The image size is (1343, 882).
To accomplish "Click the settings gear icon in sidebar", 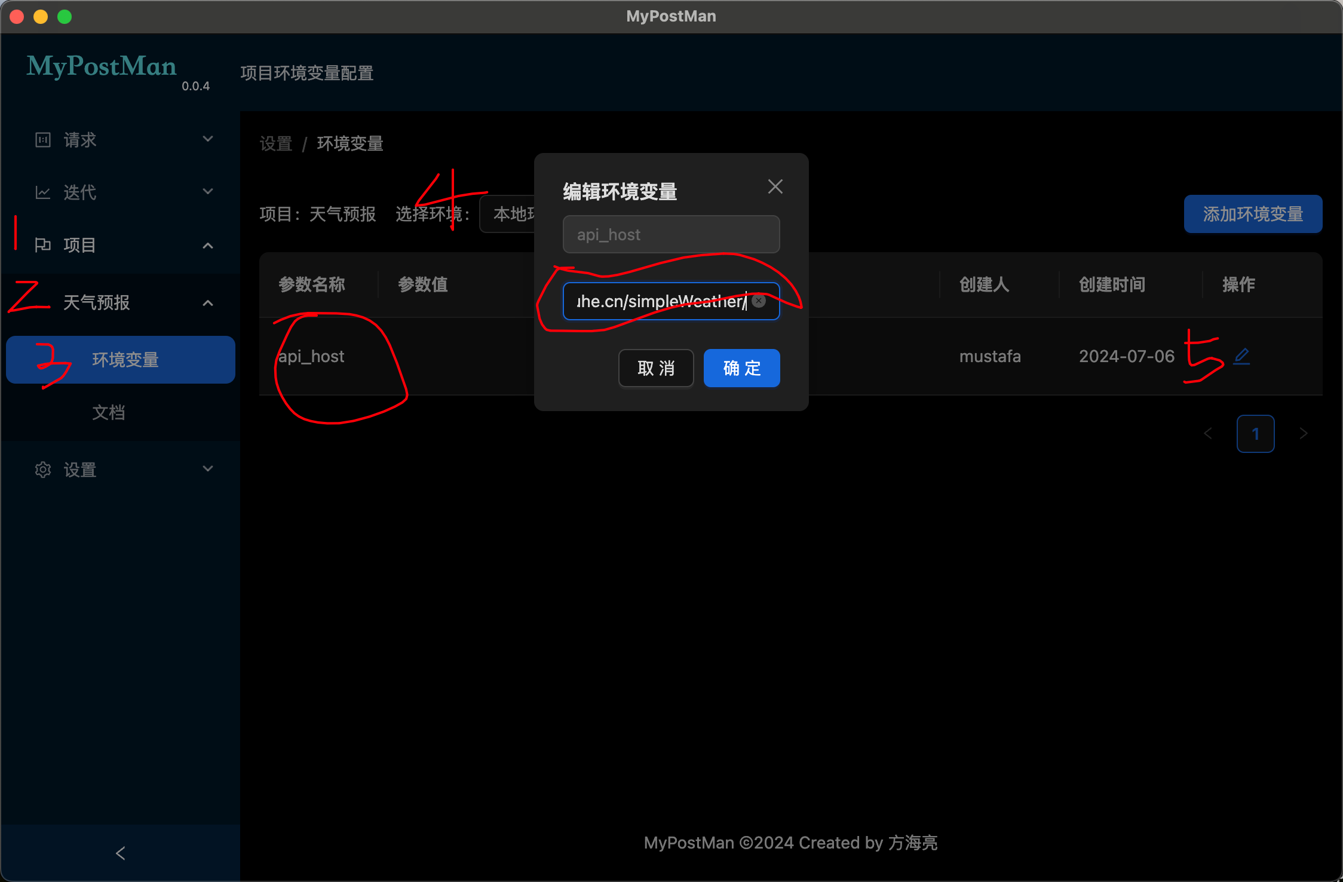I will coord(43,470).
